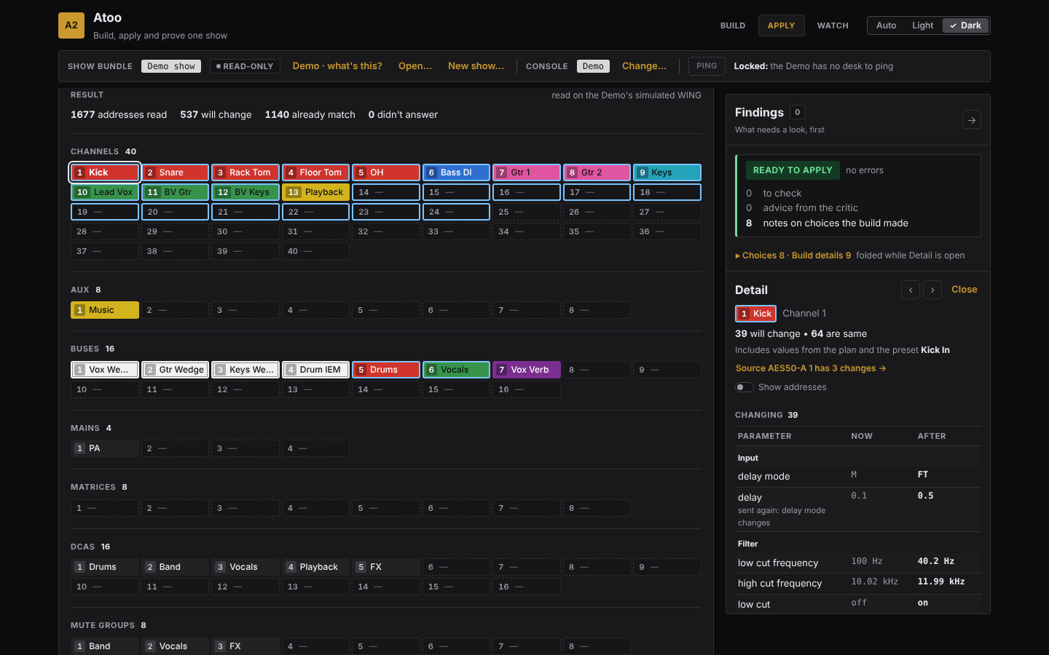
Task: Select the BV Gtr channel 11 tile
Action: click(x=175, y=192)
